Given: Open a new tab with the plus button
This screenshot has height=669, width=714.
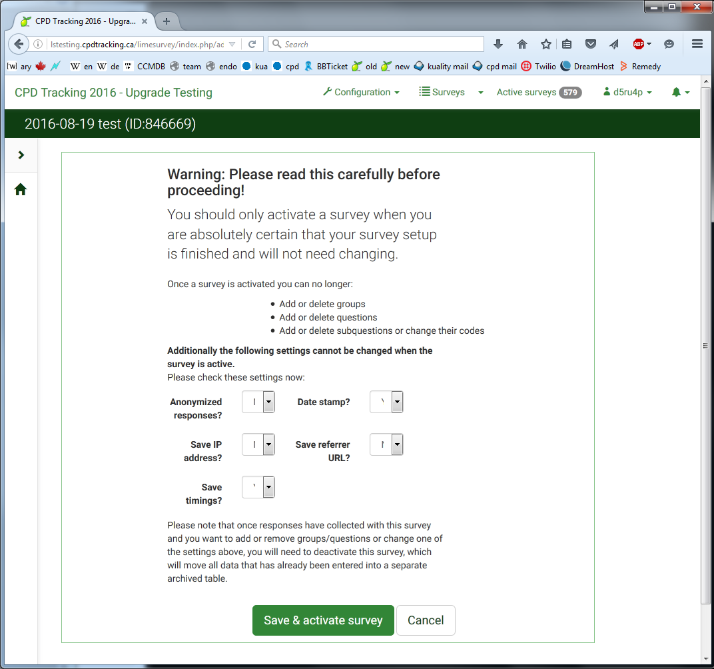Looking at the screenshot, I should tap(167, 21).
